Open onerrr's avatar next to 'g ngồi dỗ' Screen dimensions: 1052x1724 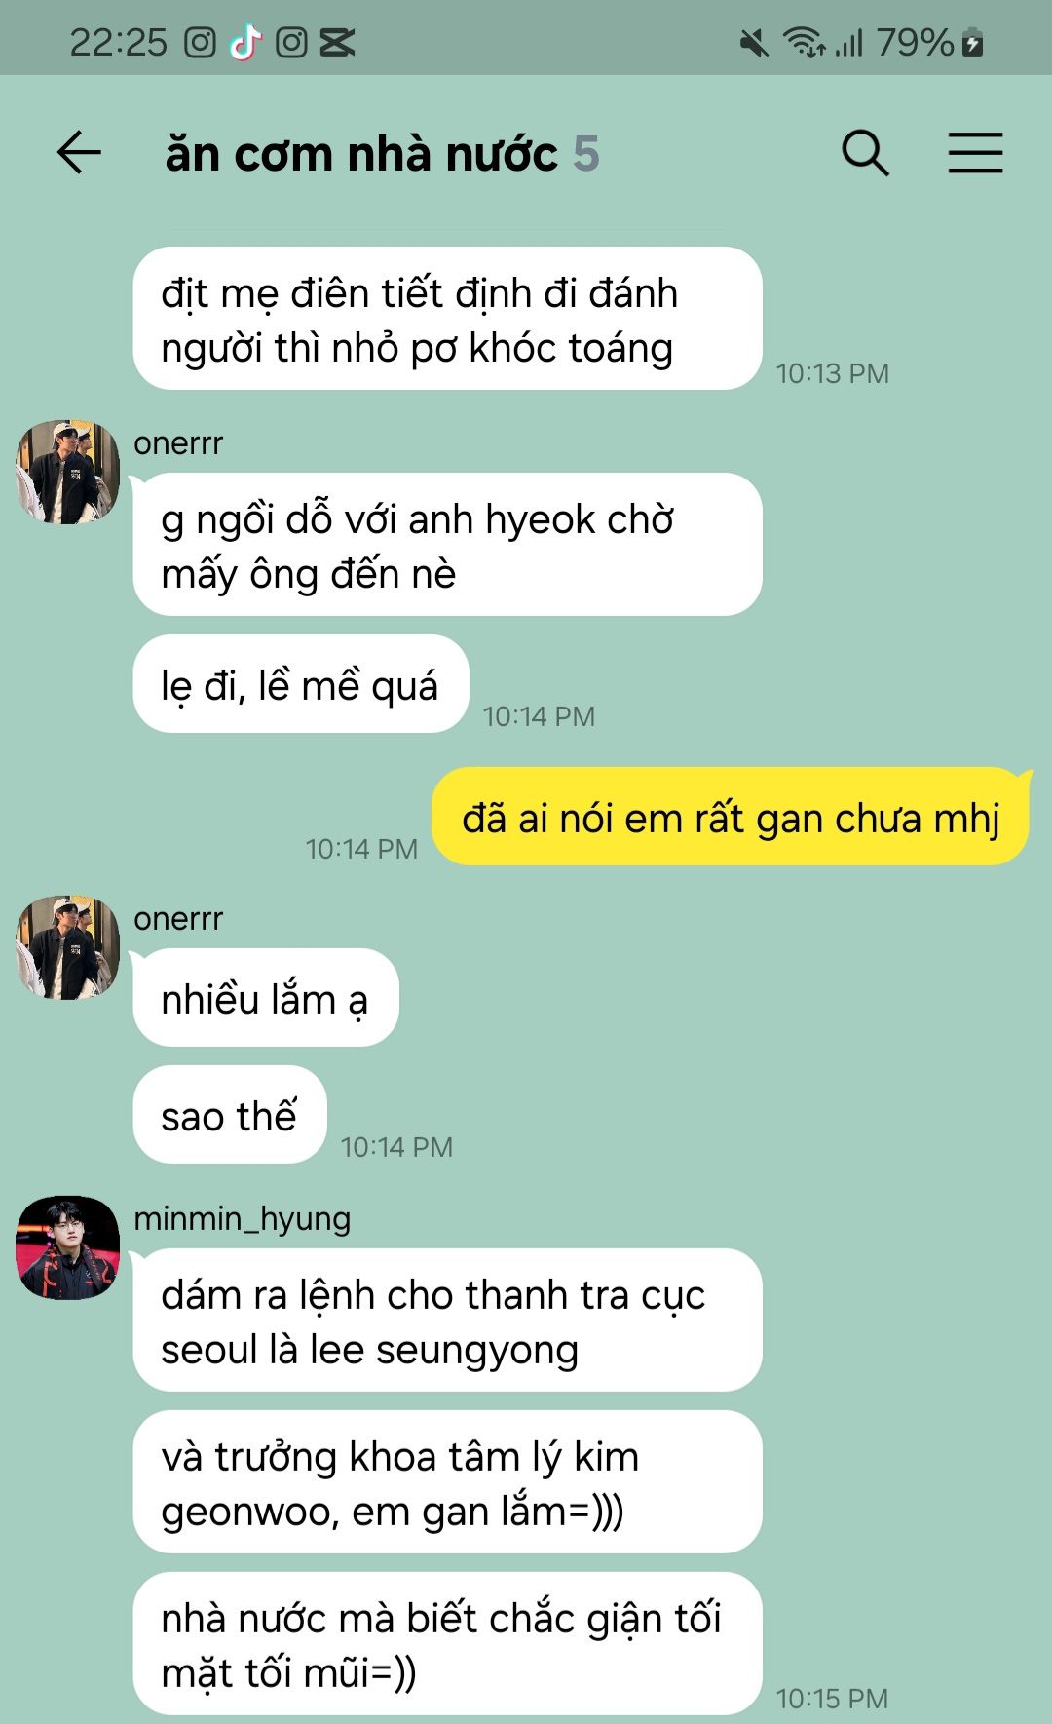68,472
